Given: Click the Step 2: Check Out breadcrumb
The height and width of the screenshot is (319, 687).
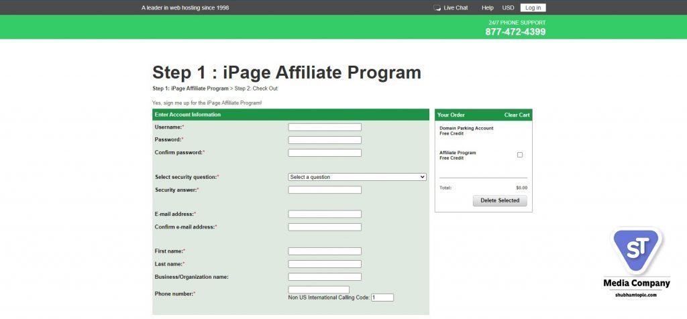Looking at the screenshot, I should click(x=256, y=88).
